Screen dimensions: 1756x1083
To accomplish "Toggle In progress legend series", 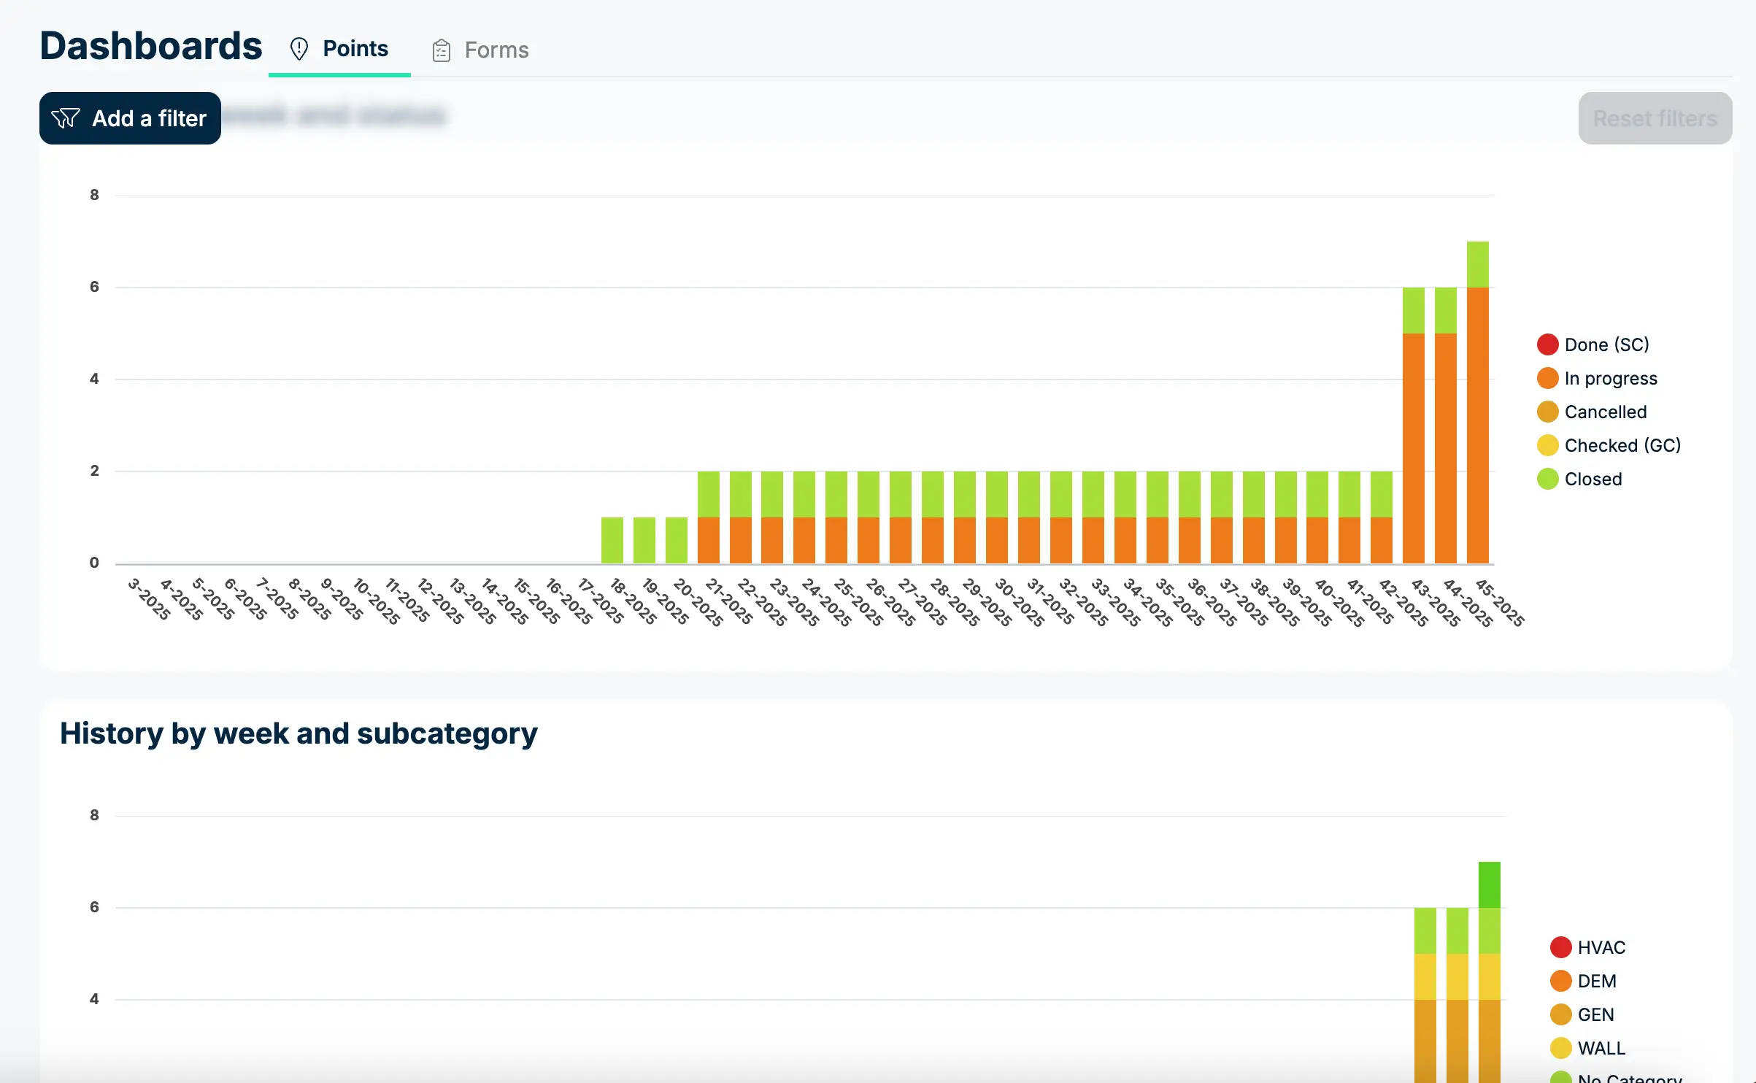I will click(x=1610, y=378).
